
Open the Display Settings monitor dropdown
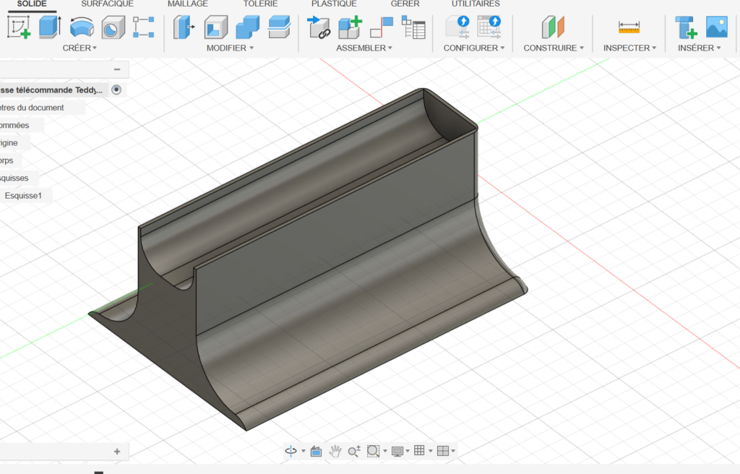tap(400, 451)
